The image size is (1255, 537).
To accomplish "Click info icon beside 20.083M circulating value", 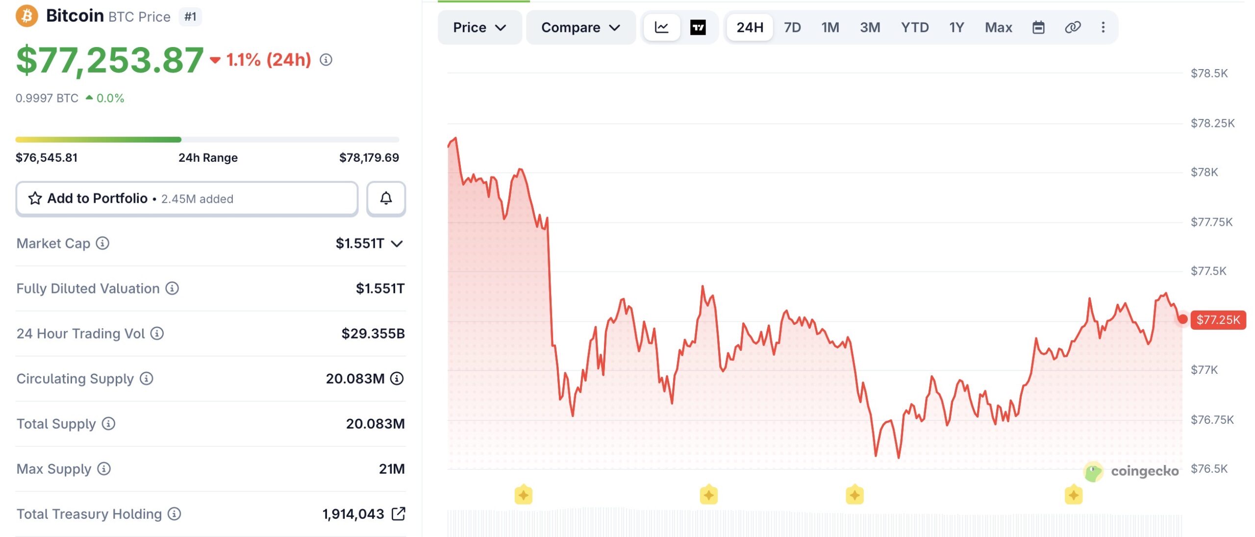I will (397, 378).
